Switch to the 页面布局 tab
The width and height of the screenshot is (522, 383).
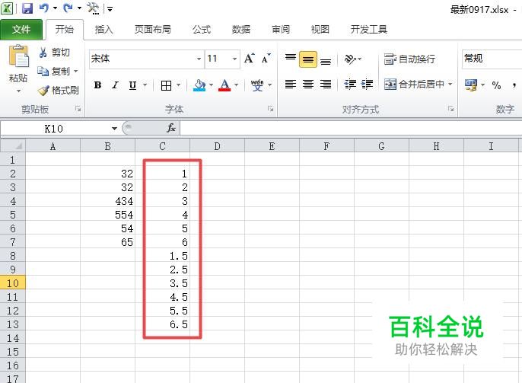click(x=152, y=30)
